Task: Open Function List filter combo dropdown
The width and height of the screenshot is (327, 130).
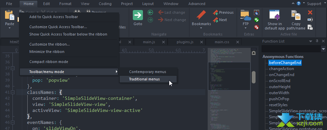Action: [x=323, y=49]
